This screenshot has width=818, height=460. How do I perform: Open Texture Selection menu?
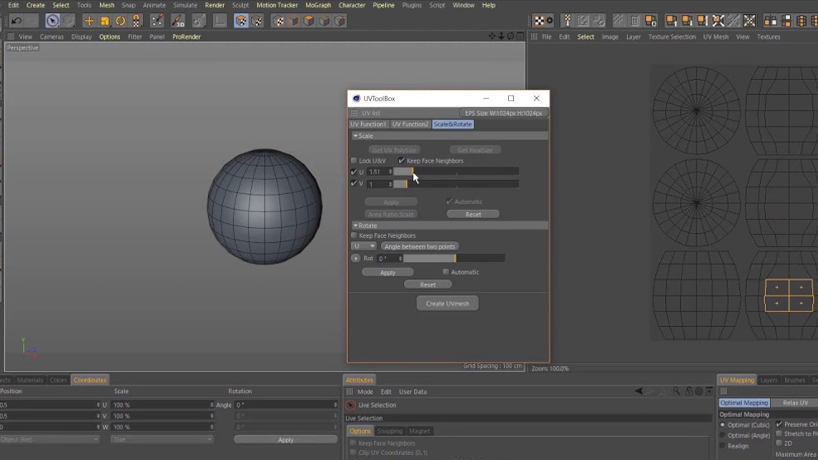[x=672, y=36]
